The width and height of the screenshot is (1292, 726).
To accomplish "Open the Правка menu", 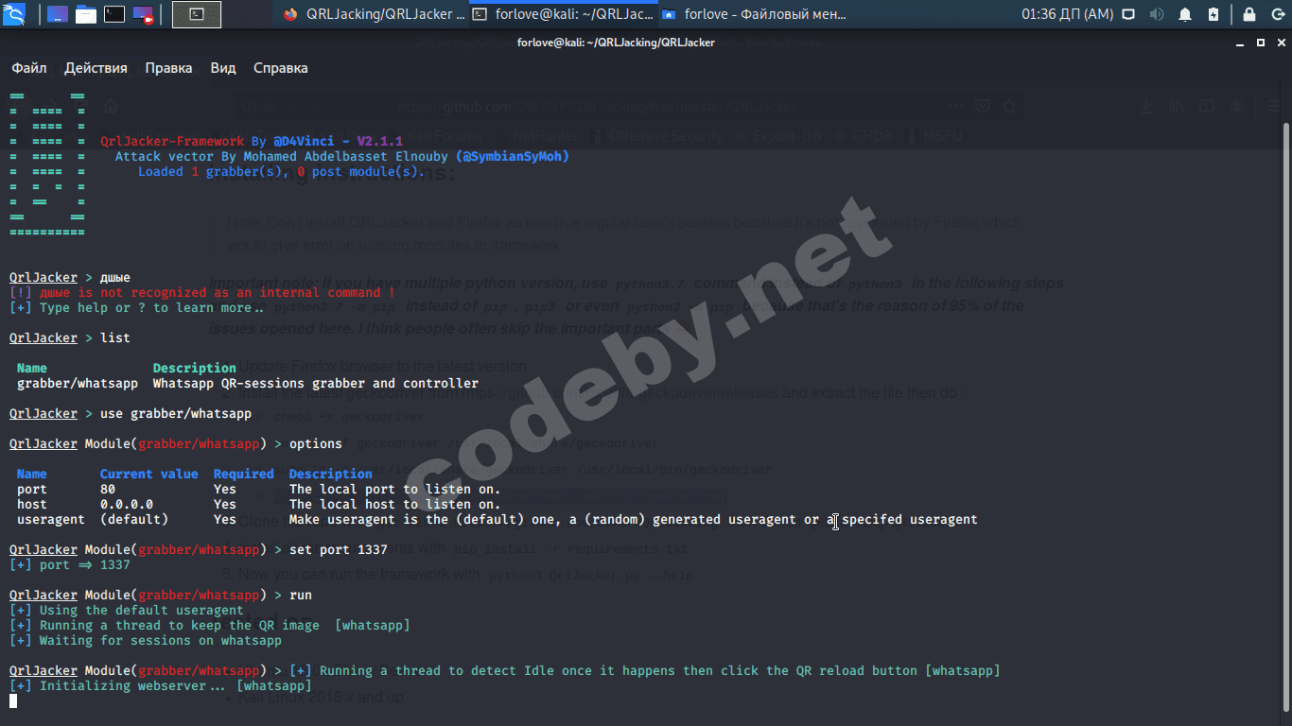I will pos(168,68).
